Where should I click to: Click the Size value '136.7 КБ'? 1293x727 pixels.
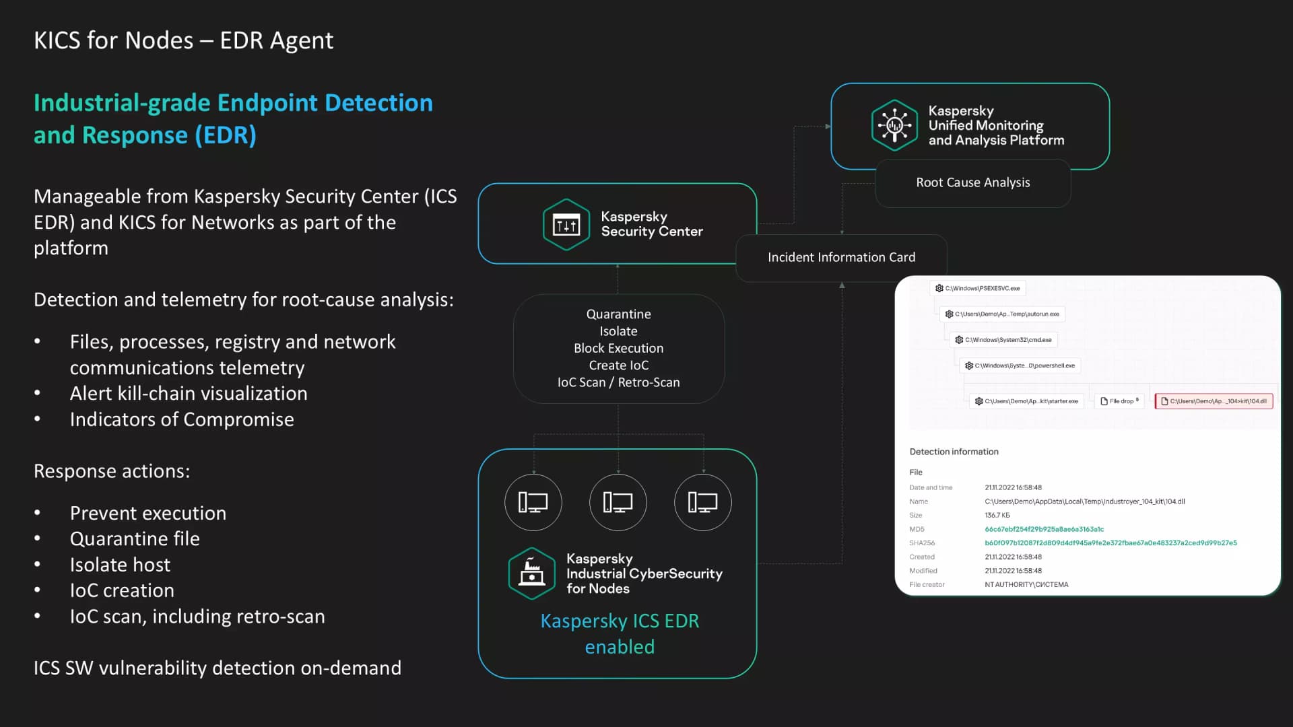(x=997, y=515)
